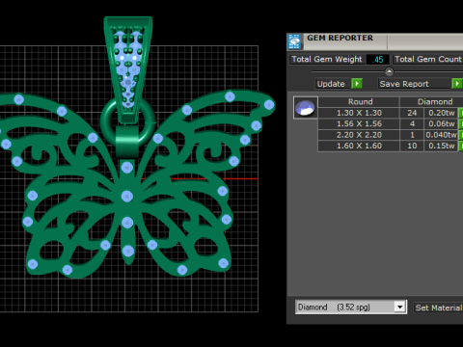Image resolution: width=463 pixels, height=347 pixels.
Task: Click the count cell showing 24
Action: point(412,113)
